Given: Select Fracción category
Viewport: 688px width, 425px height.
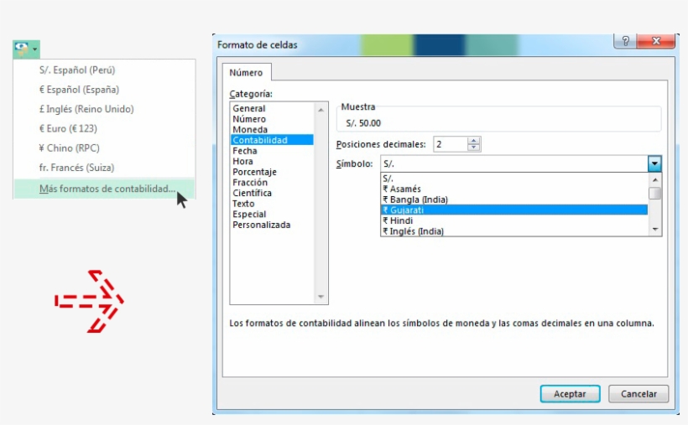Looking at the screenshot, I should click(x=250, y=182).
